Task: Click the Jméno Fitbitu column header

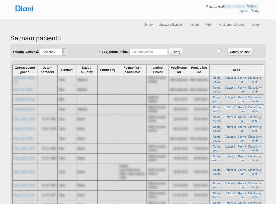Action: point(158,70)
